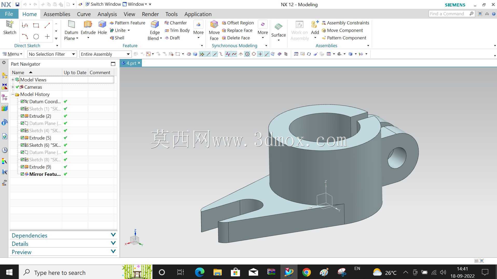Open the No Selection Filter dropdown
Screen dimensions: 497x279
pos(52,54)
